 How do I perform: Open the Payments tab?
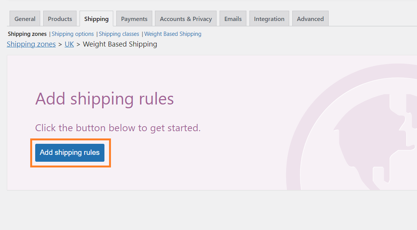134,19
